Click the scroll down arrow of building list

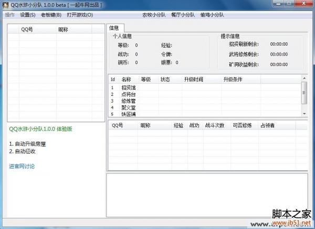(304, 114)
